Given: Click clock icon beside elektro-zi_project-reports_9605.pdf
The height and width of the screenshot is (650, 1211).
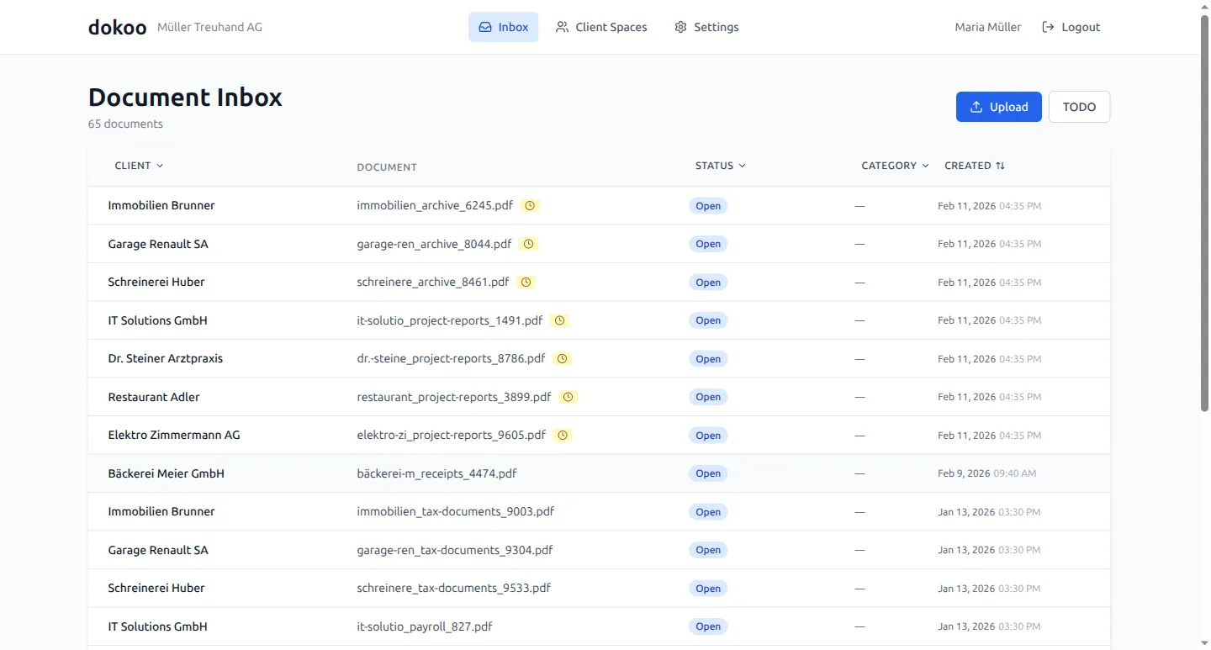Looking at the screenshot, I should 563,435.
